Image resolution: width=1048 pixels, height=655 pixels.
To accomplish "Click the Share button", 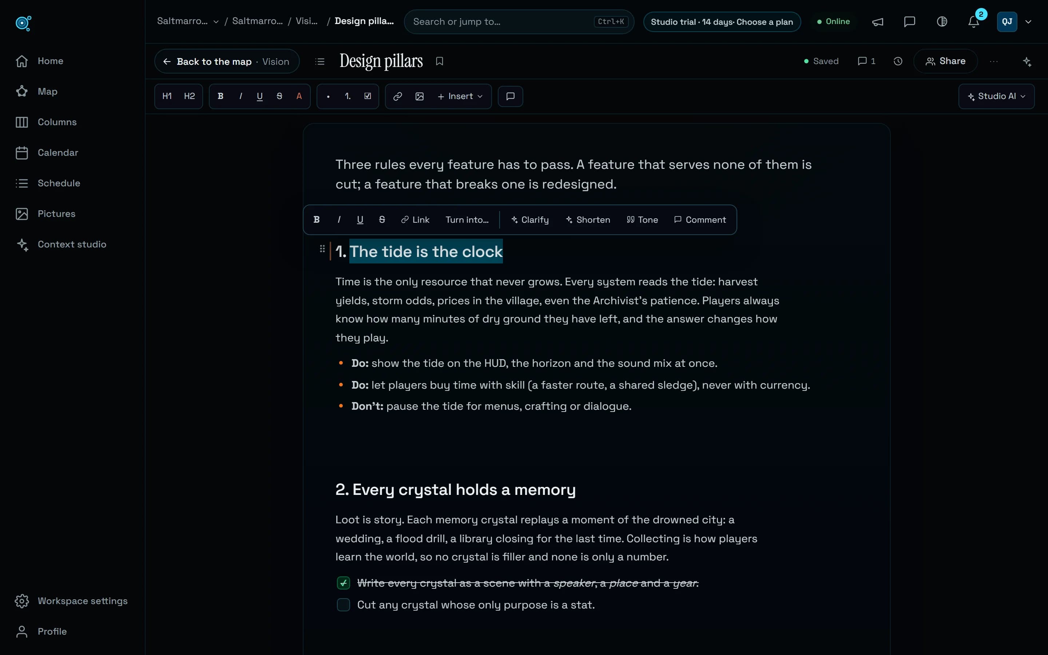I will [x=945, y=61].
